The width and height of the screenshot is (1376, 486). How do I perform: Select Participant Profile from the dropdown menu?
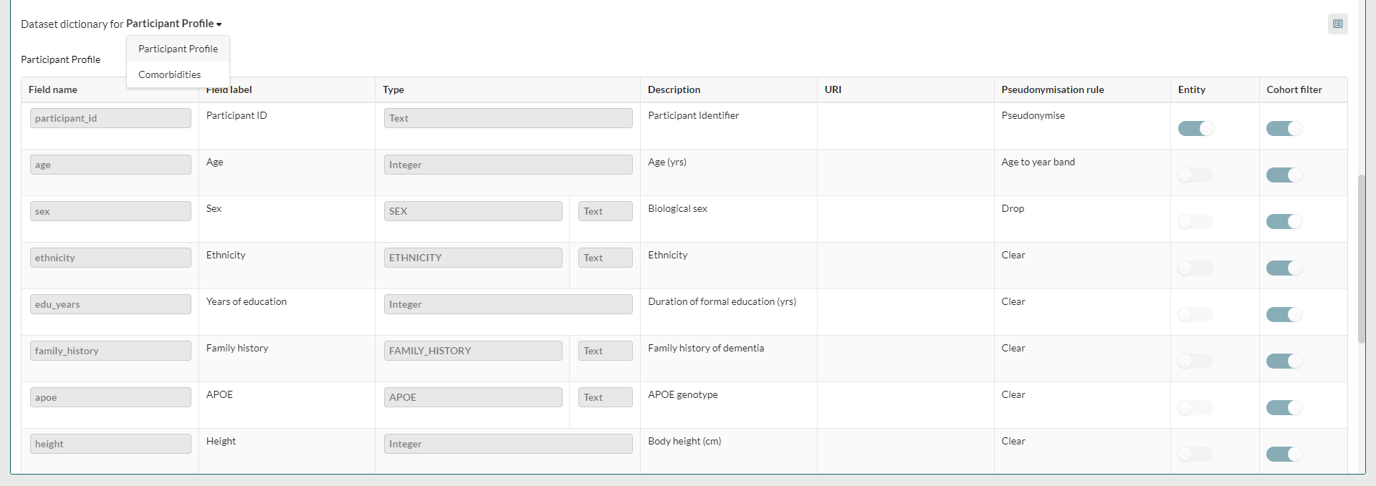point(178,49)
